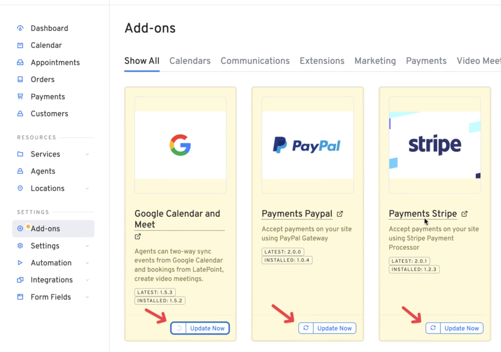501x352 pixels.
Task: Click the PayPal logo thumbnail
Action: click(307, 145)
